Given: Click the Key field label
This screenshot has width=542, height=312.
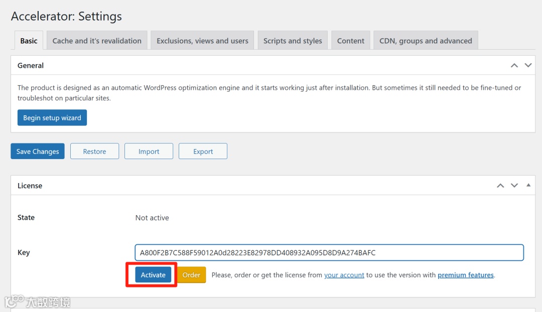Looking at the screenshot, I should click(x=24, y=253).
